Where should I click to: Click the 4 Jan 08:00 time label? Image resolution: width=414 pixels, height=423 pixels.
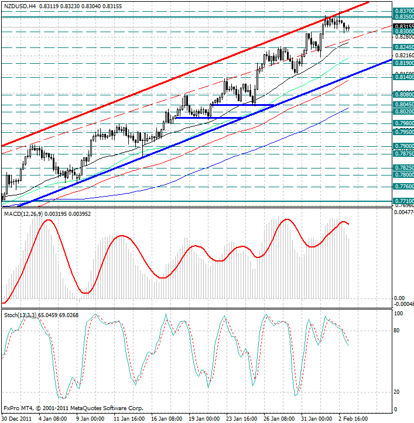click(52, 419)
